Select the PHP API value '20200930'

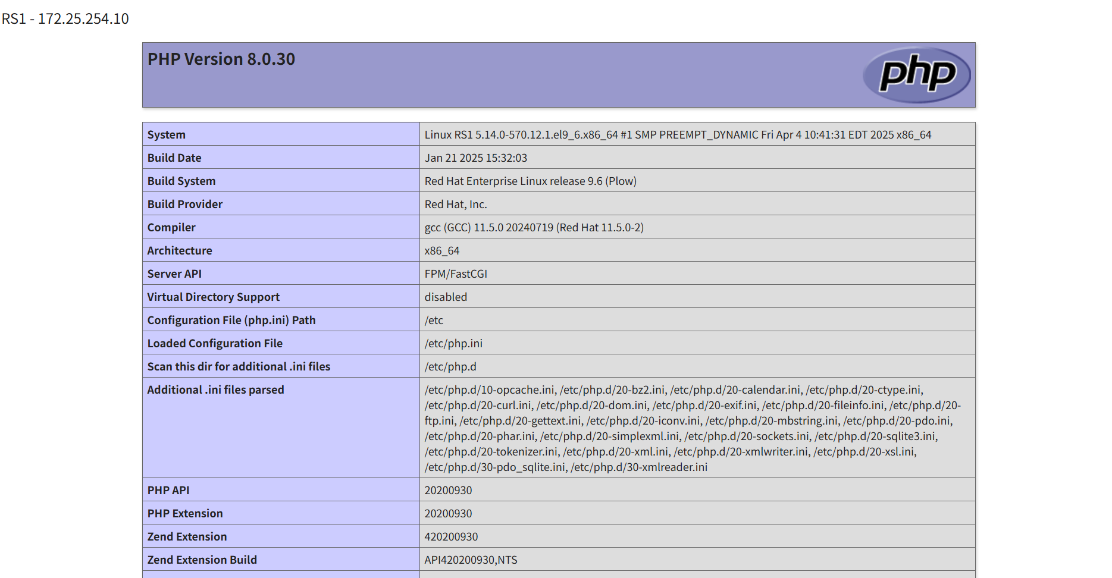(448, 491)
